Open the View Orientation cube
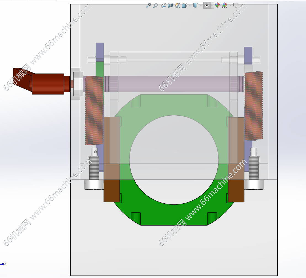The width and height of the screenshot is (306, 278). point(184,6)
